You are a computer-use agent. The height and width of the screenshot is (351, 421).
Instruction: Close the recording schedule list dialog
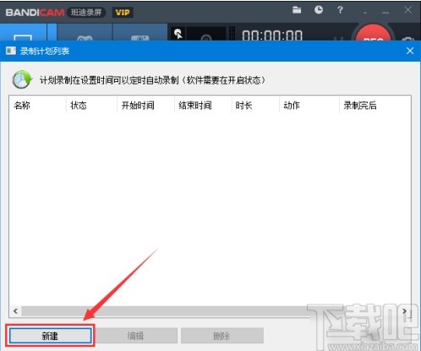(x=410, y=51)
